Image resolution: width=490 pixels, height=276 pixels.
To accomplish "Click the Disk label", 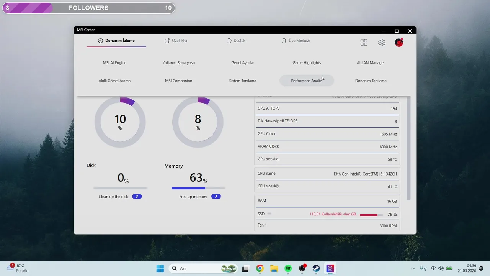I will click(91, 166).
